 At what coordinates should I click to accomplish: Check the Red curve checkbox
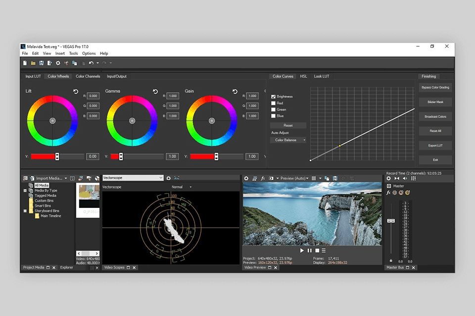[273, 103]
